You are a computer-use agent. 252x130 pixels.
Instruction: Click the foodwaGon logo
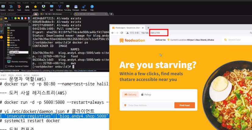point(132,40)
